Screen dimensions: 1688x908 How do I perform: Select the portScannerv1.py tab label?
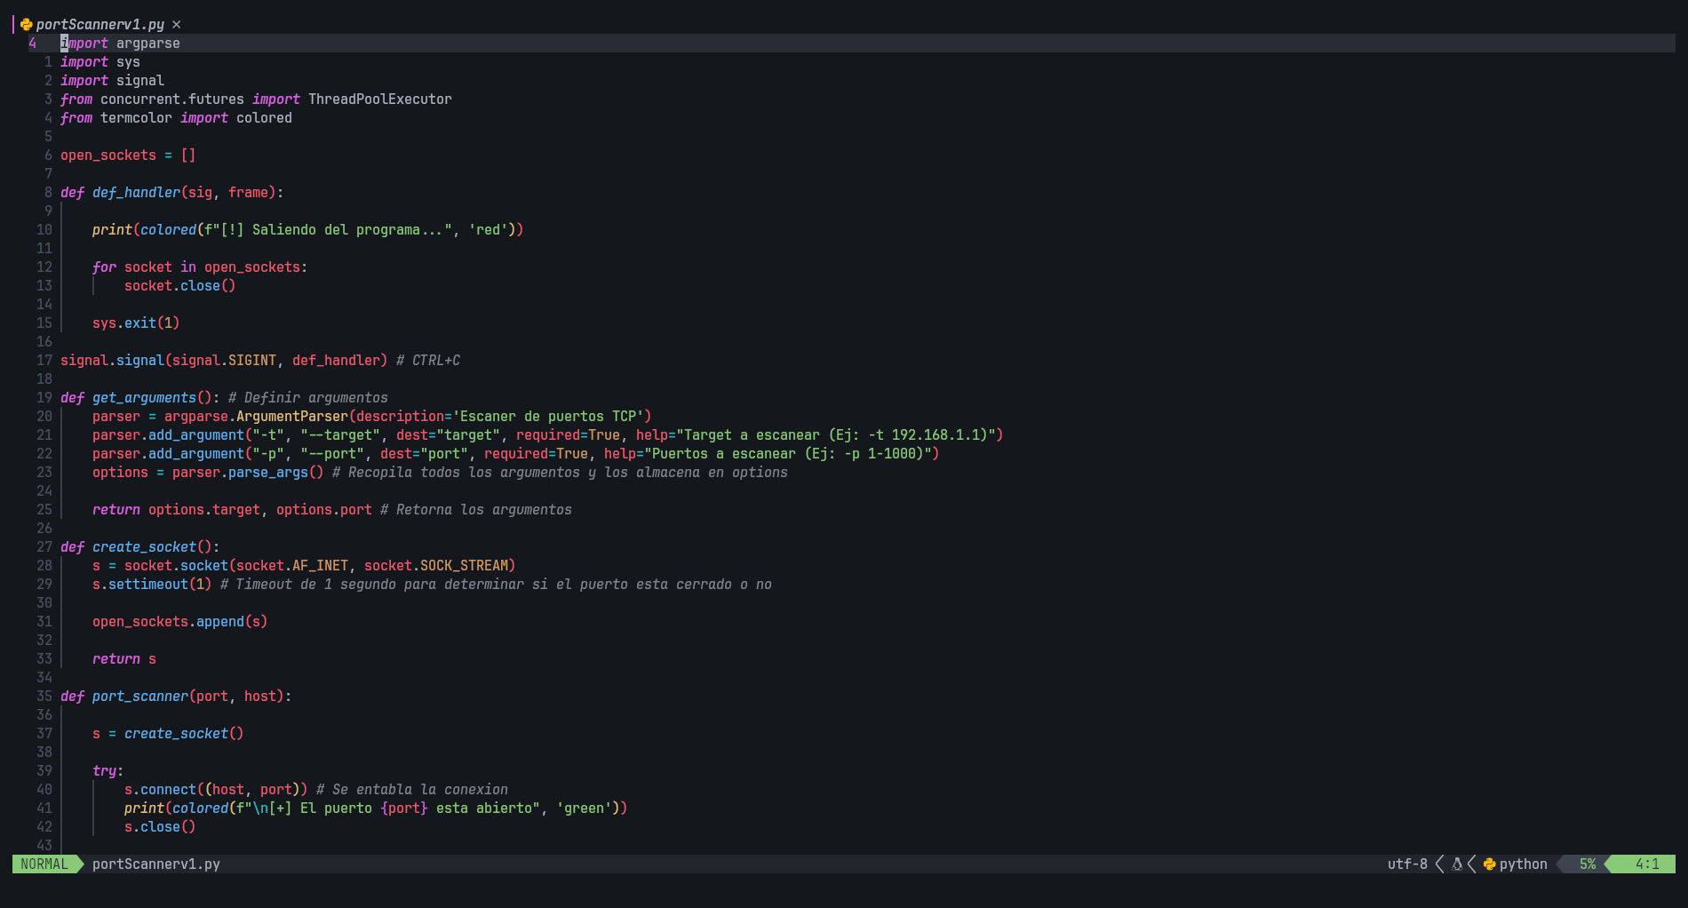click(x=100, y=25)
